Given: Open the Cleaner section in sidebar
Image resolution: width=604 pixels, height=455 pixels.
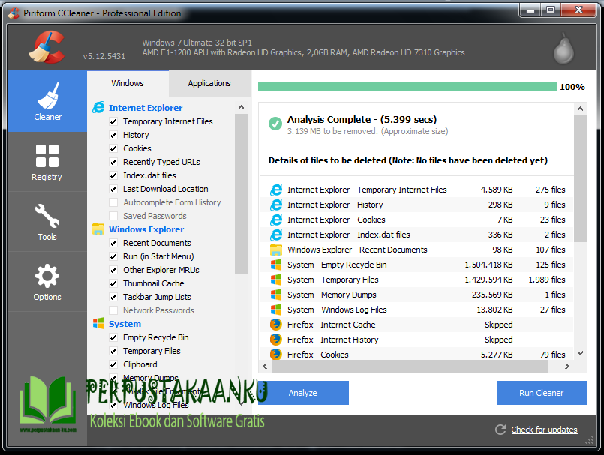Looking at the screenshot, I should (x=47, y=101).
